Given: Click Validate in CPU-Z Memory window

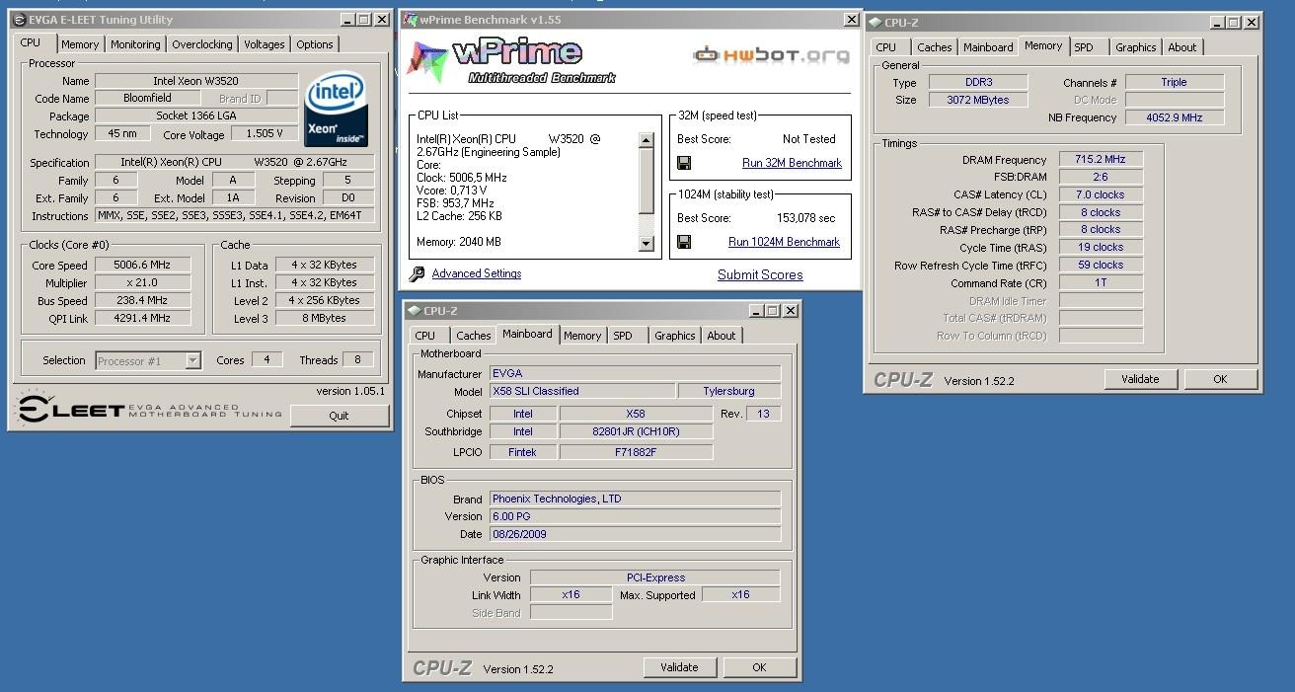Looking at the screenshot, I should [x=1140, y=379].
